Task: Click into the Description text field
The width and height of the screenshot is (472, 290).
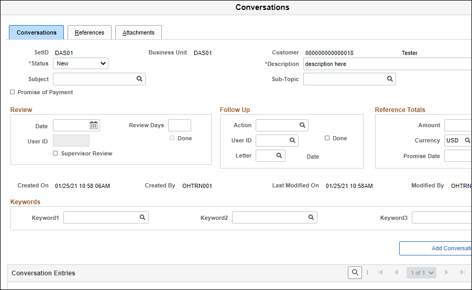Action: point(388,64)
